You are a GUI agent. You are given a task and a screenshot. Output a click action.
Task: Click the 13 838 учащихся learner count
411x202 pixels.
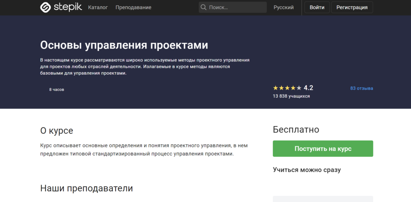point(291,96)
